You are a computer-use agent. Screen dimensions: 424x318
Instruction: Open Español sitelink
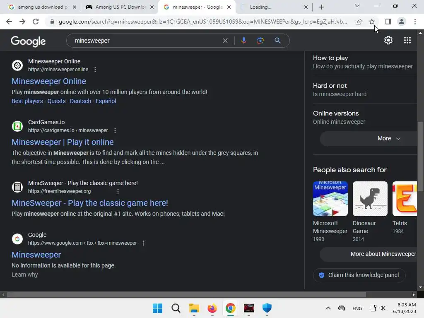pyautogui.click(x=106, y=101)
